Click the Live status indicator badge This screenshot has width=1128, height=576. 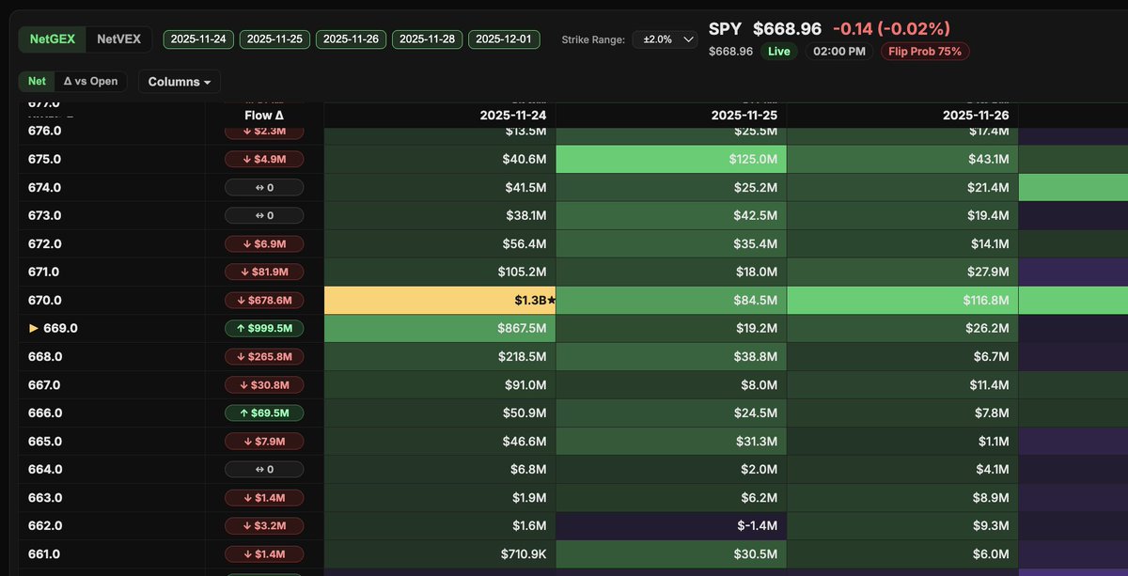click(x=781, y=51)
